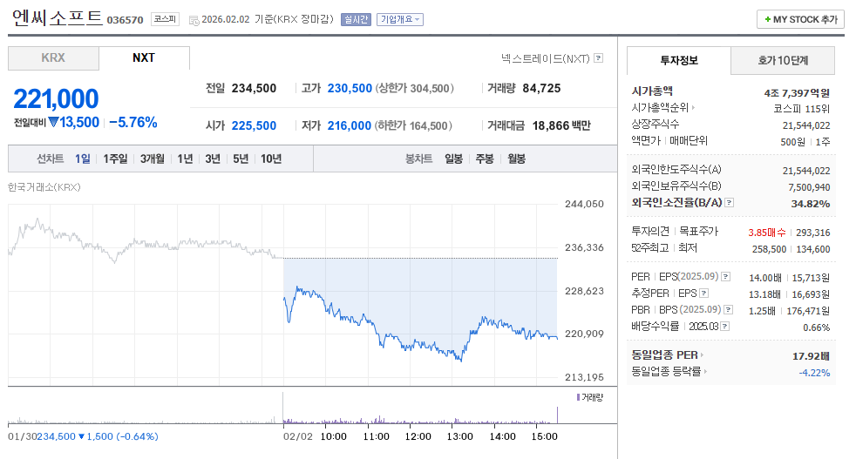The image size is (856, 459).
Task: Select the 5년 line chart period
Action: coord(241,159)
